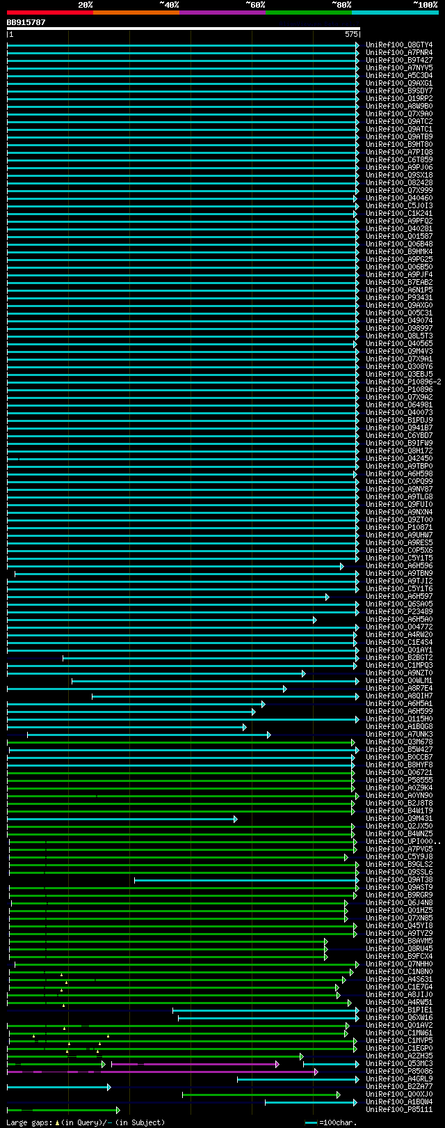
Task: Select the UniRef100_O64981 label
Action: click(x=399, y=405)
